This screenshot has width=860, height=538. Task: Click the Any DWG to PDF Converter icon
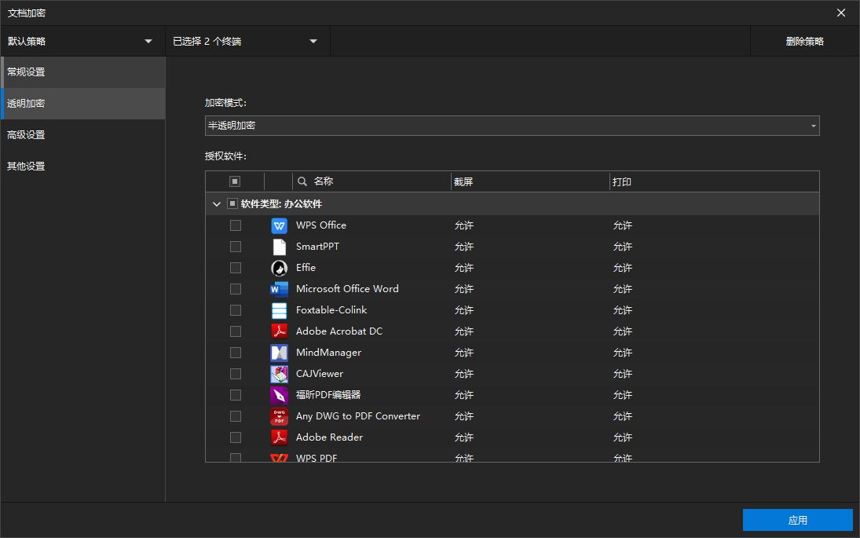279,416
